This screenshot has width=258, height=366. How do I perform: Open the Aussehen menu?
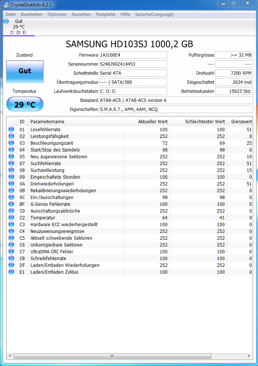tap(81, 14)
